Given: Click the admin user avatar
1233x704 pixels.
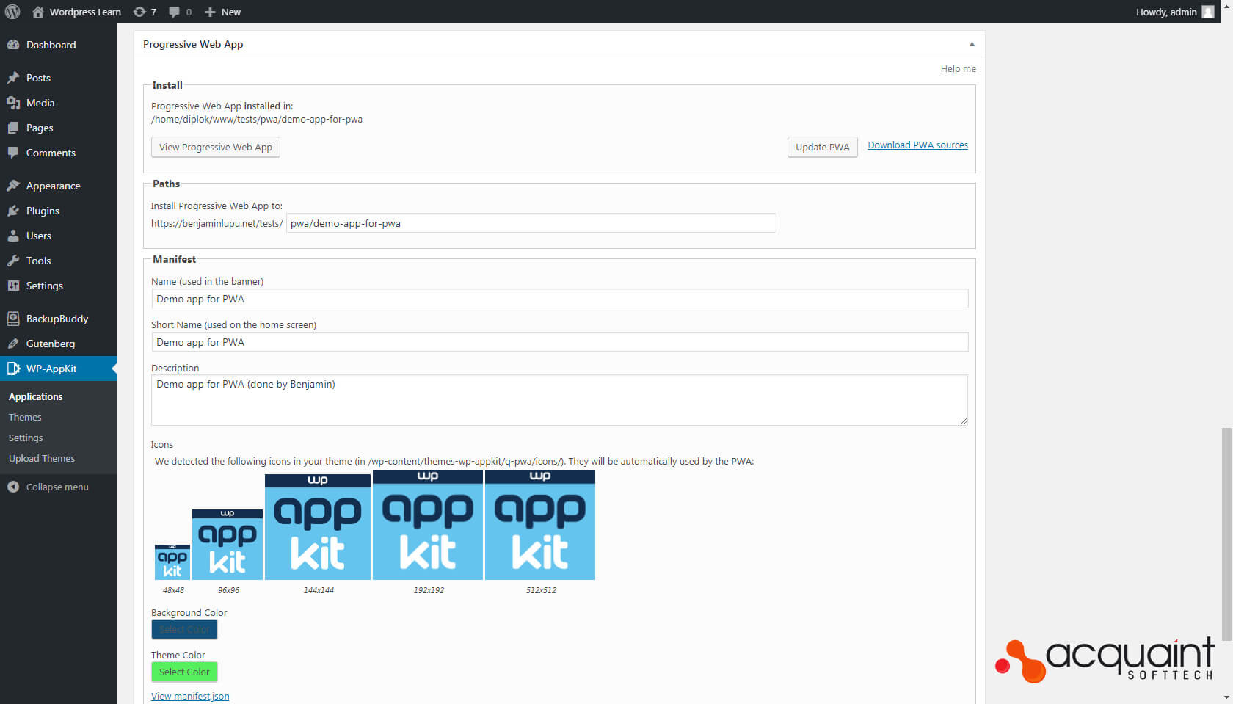Looking at the screenshot, I should (1207, 12).
